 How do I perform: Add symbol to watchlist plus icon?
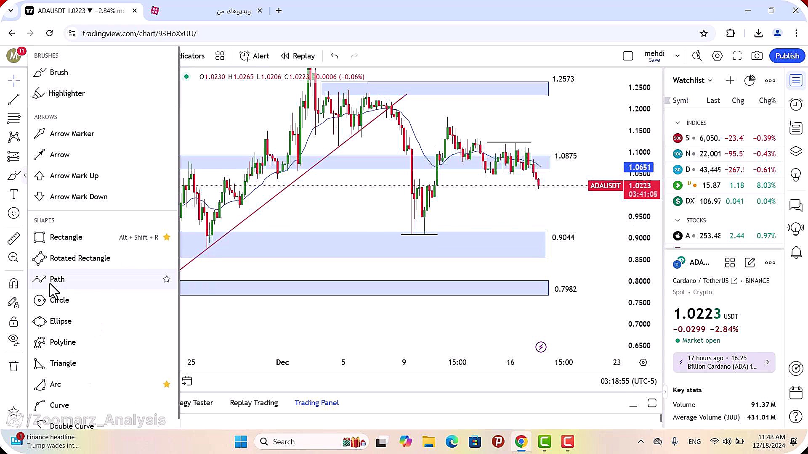click(x=730, y=80)
